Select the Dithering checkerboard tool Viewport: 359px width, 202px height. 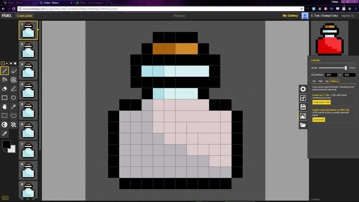click(13, 125)
